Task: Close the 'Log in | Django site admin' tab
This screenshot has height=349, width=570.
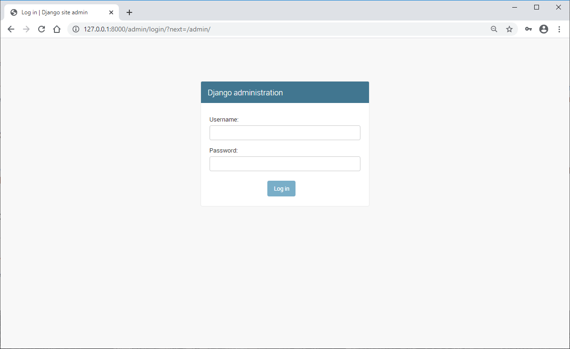Action: 111,12
